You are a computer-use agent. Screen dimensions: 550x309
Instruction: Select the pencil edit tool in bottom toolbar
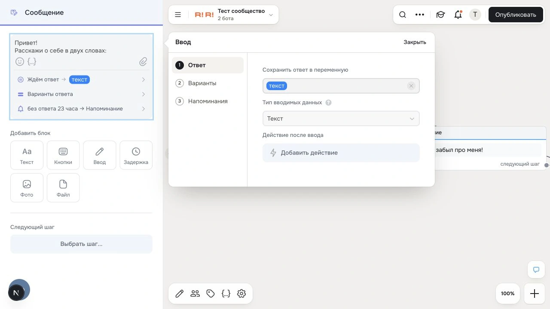180,294
